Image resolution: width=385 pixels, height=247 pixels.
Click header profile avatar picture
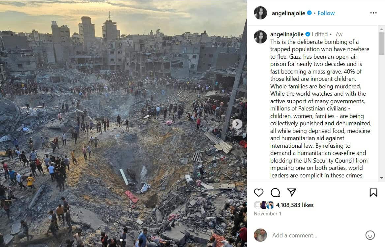coord(260,13)
